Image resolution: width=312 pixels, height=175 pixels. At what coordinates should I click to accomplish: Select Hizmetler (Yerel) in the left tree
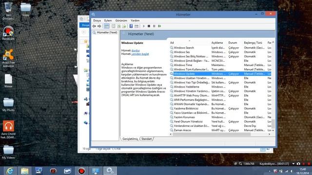coord(107,33)
